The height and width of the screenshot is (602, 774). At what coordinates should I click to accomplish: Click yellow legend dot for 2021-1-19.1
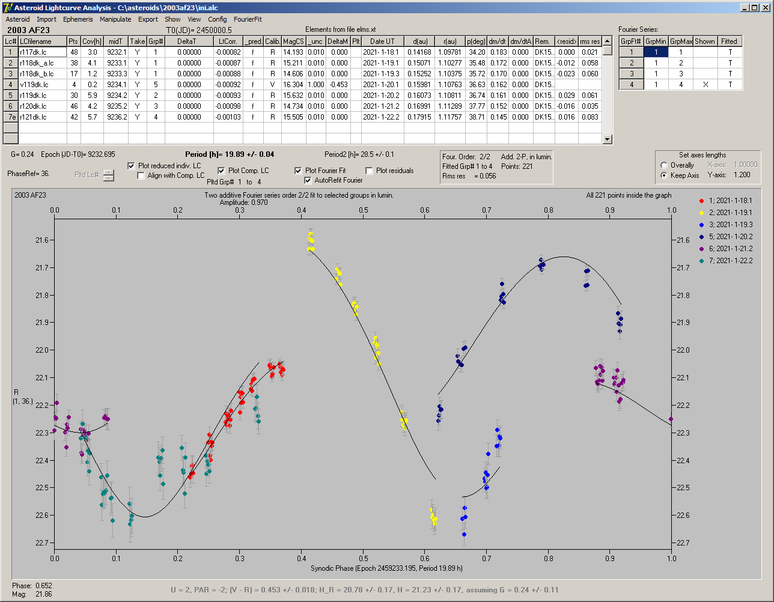[x=702, y=212]
